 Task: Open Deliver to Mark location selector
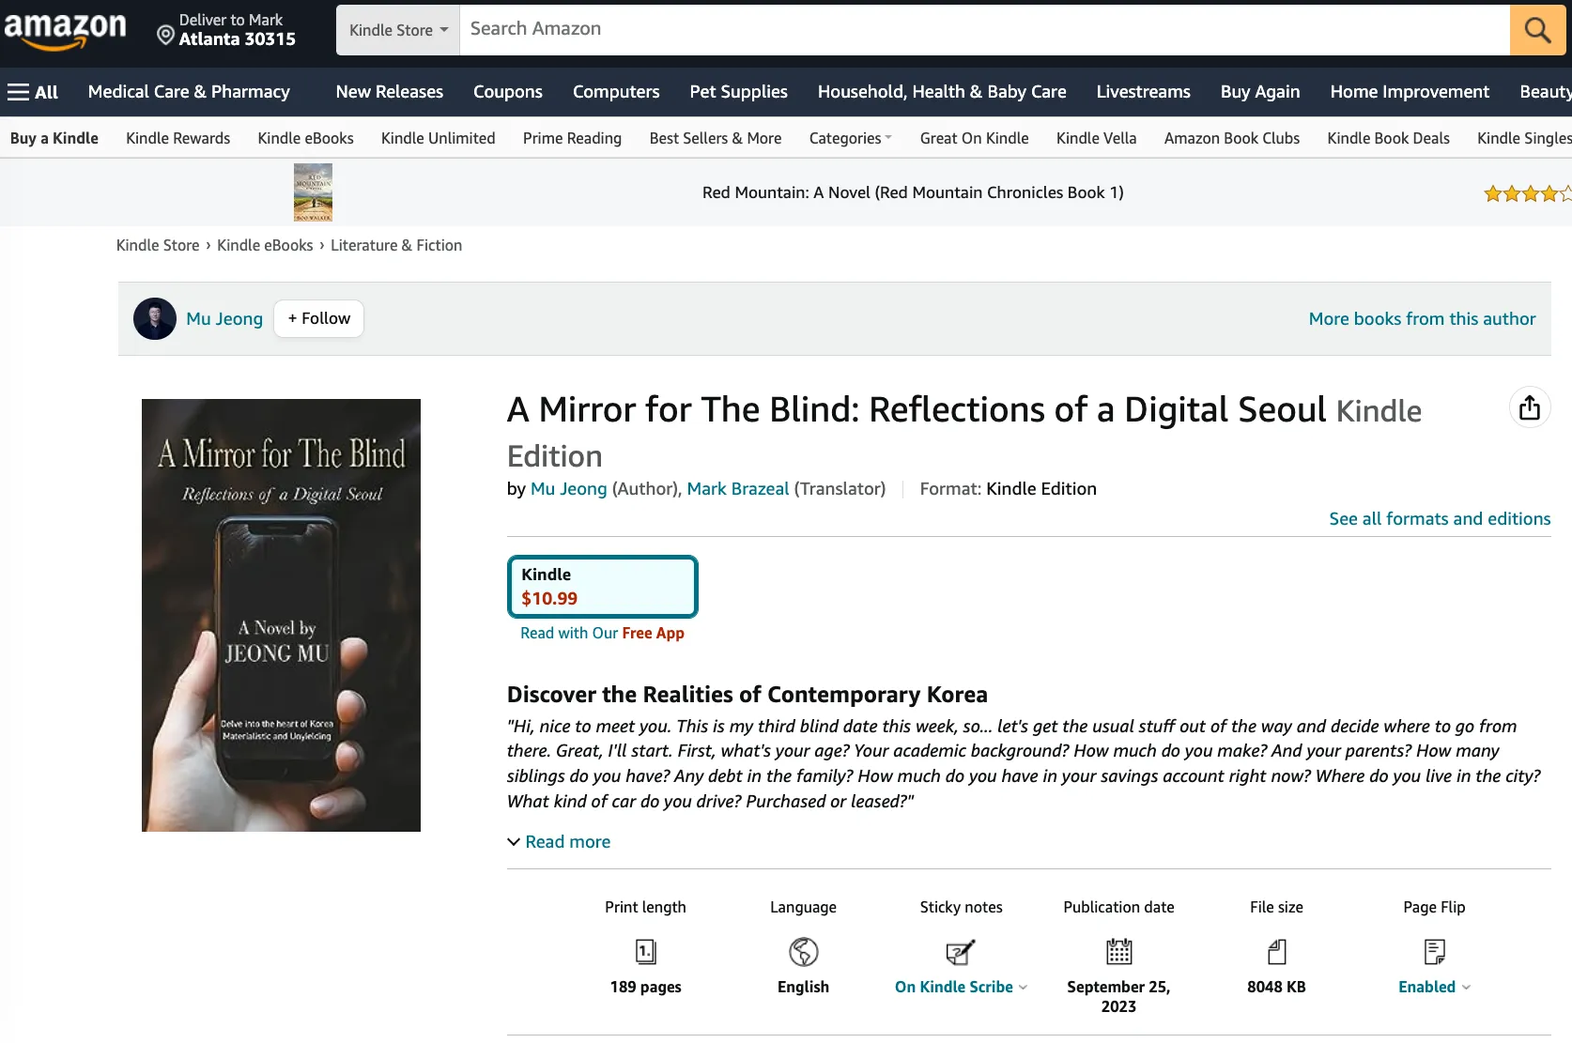click(226, 30)
